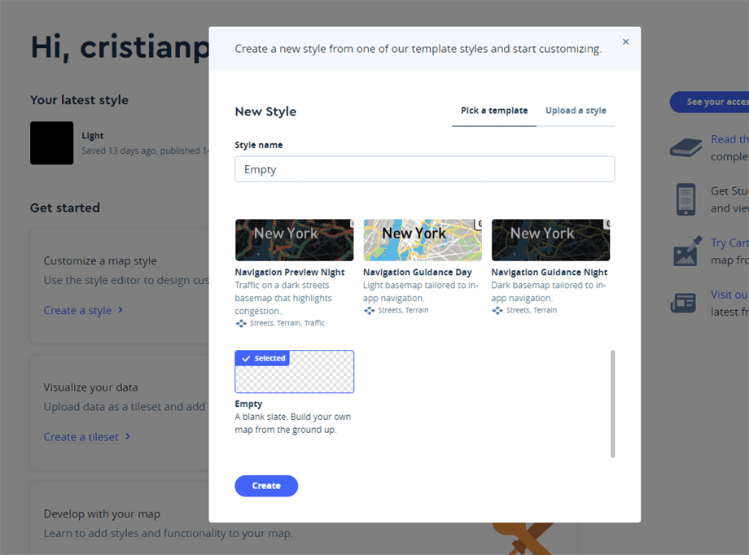This screenshot has height=555, width=749.
Task: Click layers icon under Navigation Preview Night
Action: [241, 323]
